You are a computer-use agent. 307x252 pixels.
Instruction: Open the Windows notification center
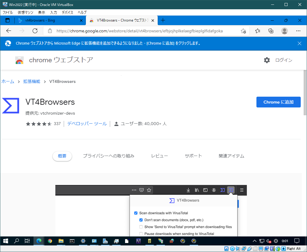coord(297,241)
